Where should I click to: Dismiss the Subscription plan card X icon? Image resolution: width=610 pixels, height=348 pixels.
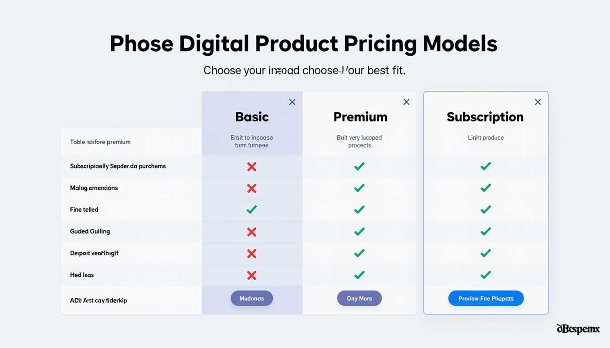[538, 102]
